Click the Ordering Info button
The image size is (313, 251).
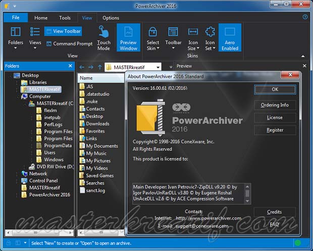coord(275,105)
